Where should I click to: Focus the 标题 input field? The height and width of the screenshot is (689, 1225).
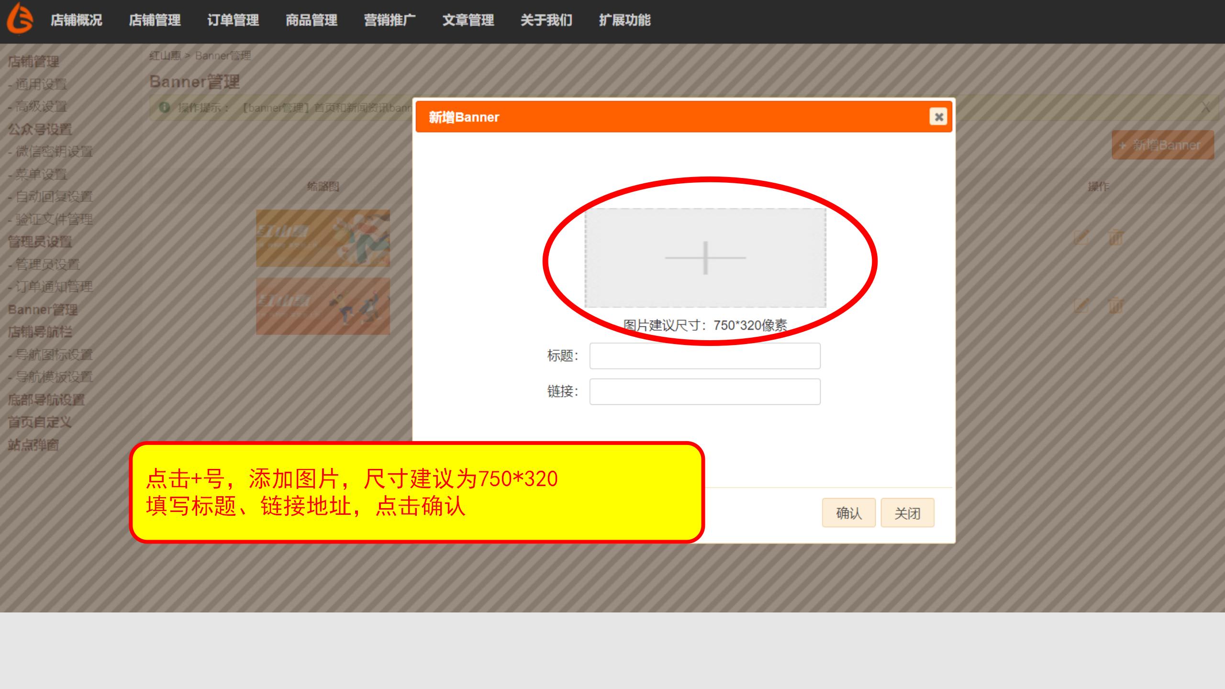point(705,356)
